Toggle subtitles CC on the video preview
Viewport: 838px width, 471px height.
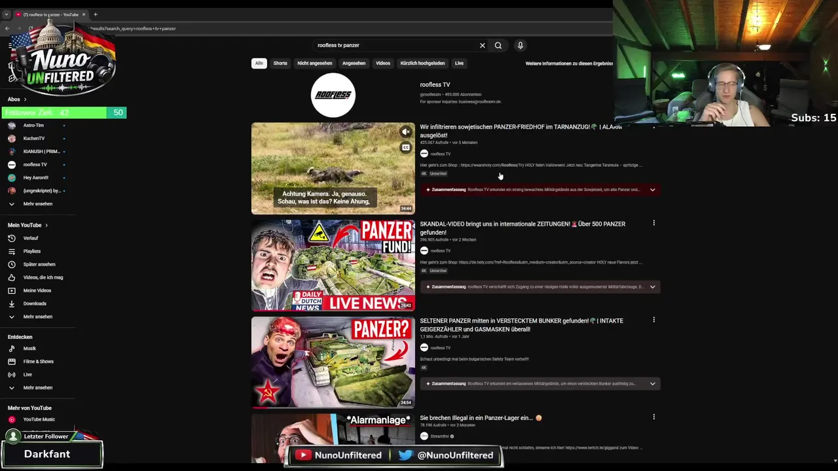(406, 148)
